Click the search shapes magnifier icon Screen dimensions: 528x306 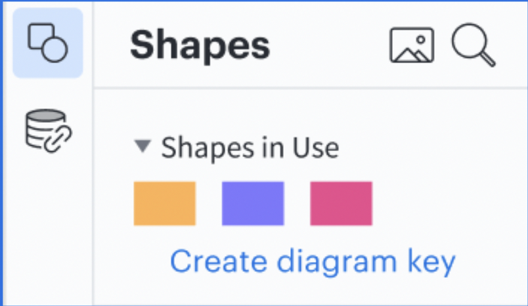coord(473,45)
